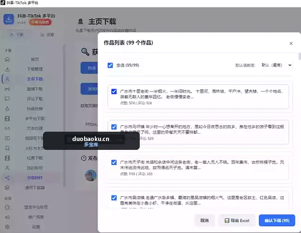Click the sidebar vertical scrollbar
Image resolution: width=301 pixels, height=233 pixels.
point(64,115)
